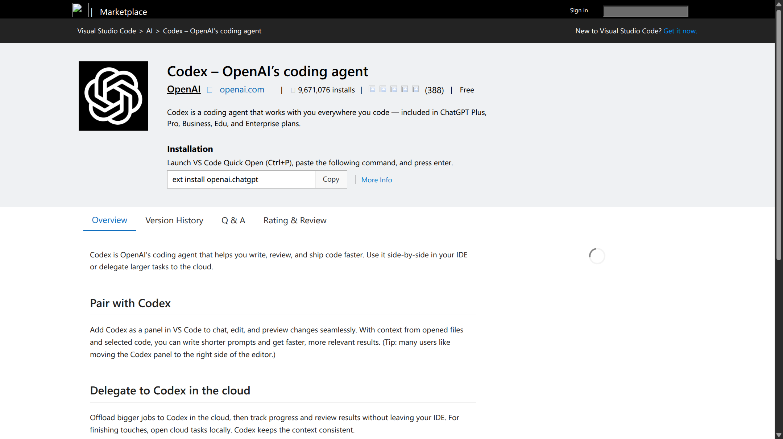Switch to the Overview tab

tap(109, 220)
